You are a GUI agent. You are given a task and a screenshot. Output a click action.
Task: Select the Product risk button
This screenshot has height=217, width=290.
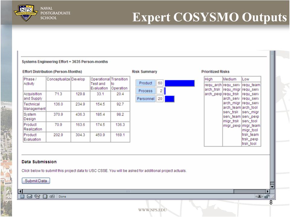click(x=146, y=83)
